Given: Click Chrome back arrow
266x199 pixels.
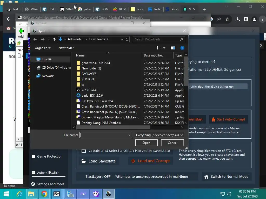Looking at the screenshot, I should tap(9, 19).
